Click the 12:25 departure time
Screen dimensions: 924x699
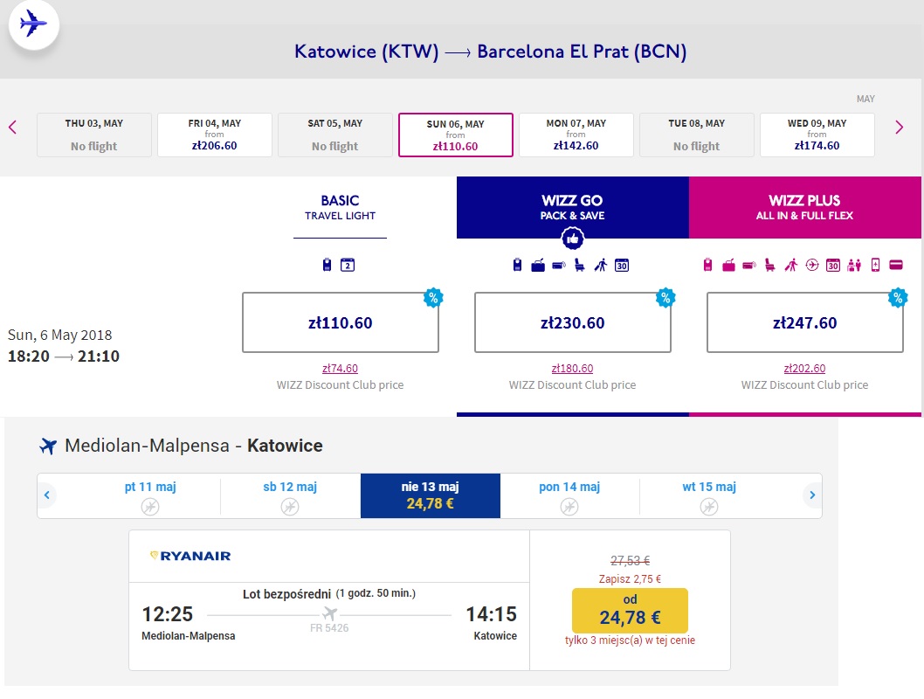(168, 614)
